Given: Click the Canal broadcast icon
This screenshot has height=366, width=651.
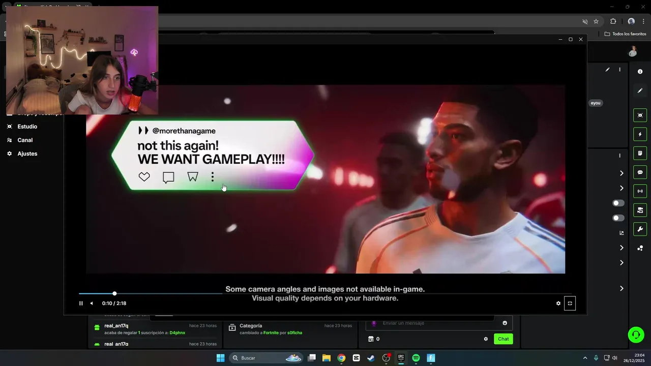Looking at the screenshot, I should point(9,140).
